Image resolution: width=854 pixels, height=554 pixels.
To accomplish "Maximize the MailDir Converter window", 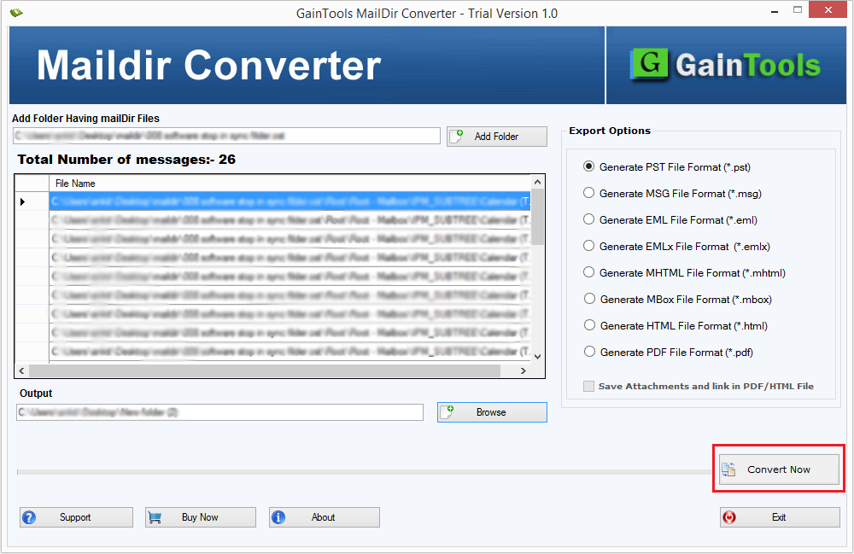I will 798,9.
